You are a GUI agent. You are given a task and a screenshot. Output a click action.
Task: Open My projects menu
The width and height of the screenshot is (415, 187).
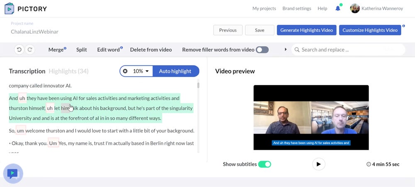pyautogui.click(x=264, y=8)
